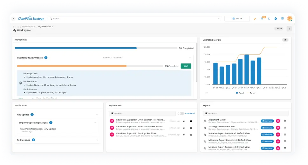308x165 pixels.
Task: Click the pencil edit icon in the top bar
Action: click(255, 19)
